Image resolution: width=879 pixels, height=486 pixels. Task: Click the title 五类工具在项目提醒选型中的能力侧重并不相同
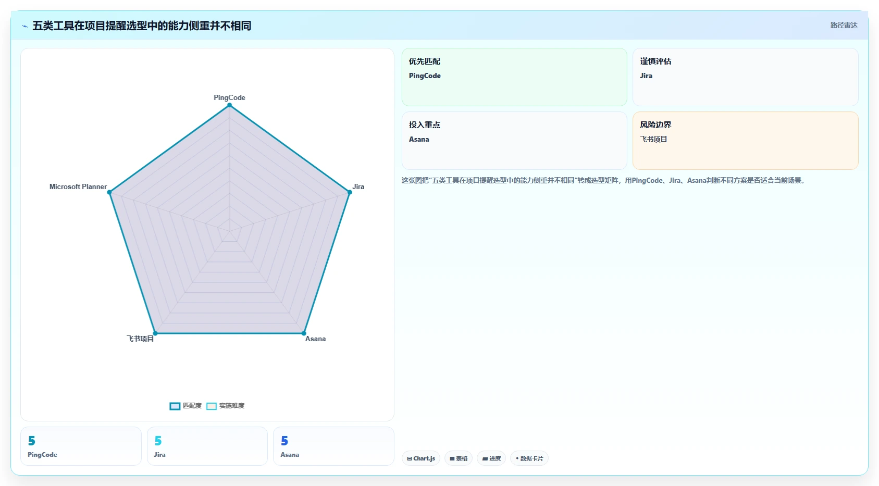142,26
